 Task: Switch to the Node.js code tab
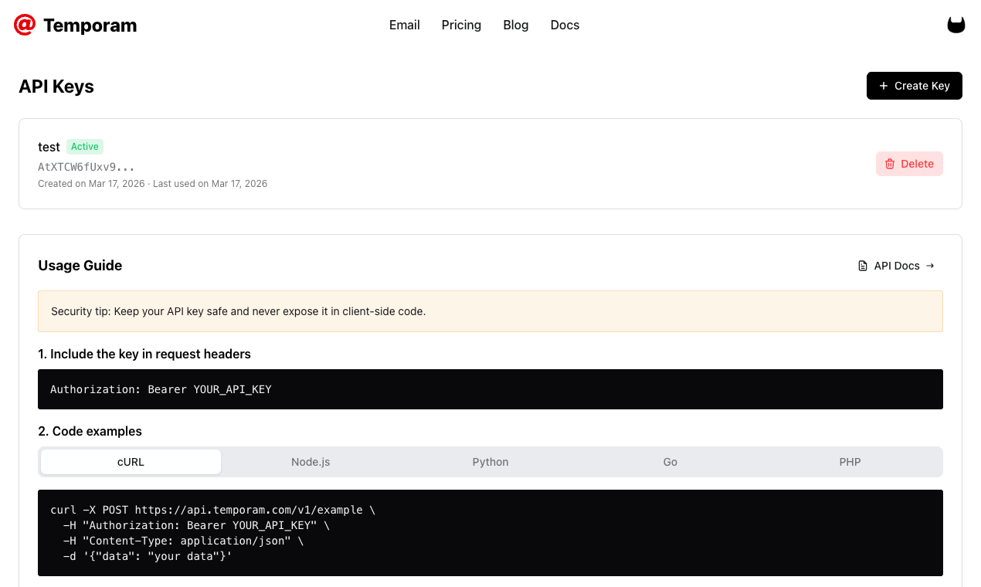click(x=311, y=461)
